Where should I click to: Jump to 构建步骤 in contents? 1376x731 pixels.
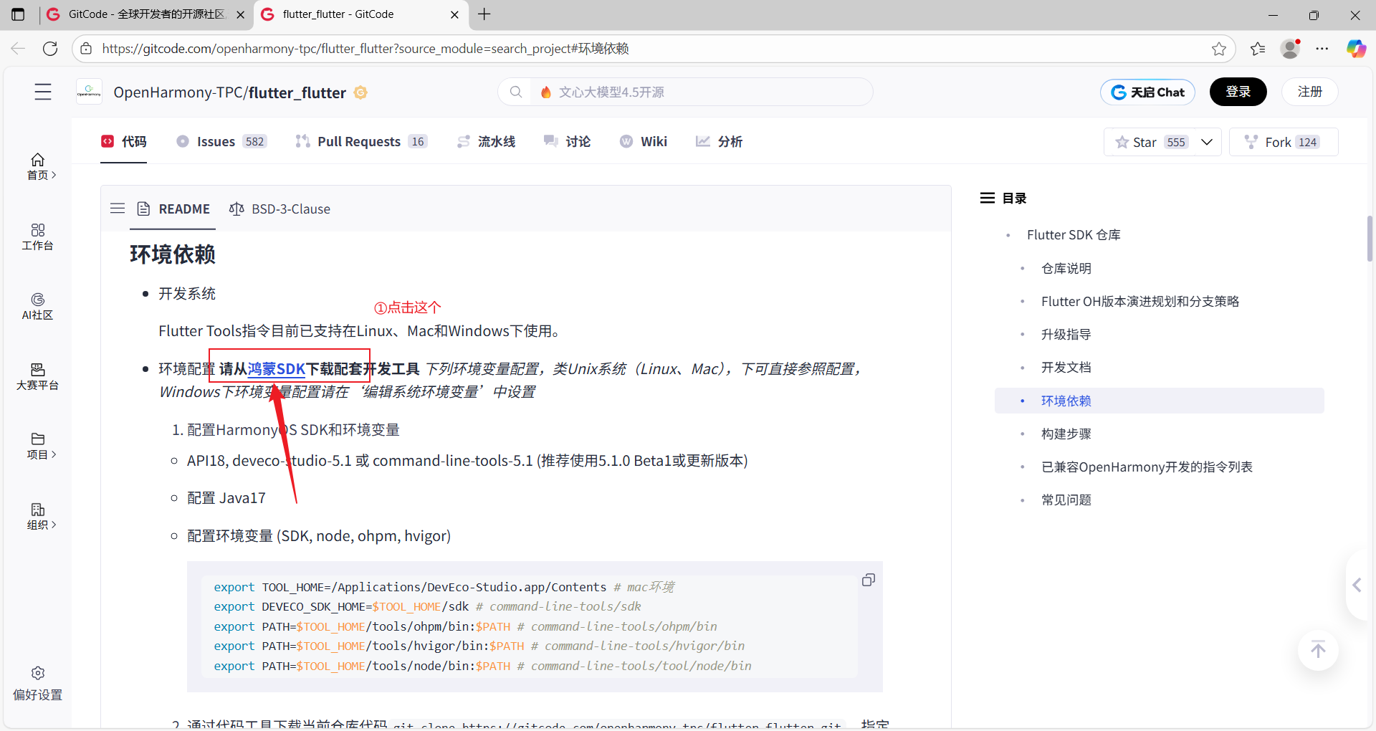click(1066, 434)
